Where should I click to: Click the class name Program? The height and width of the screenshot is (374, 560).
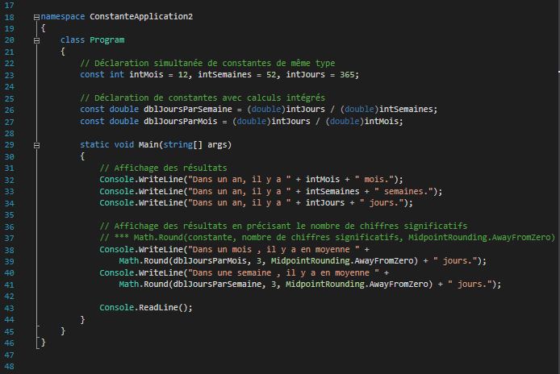pos(107,39)
